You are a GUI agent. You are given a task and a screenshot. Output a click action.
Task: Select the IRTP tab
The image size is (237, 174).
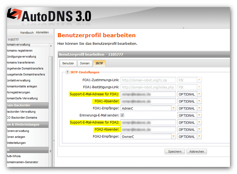click(x=99, y=63)
